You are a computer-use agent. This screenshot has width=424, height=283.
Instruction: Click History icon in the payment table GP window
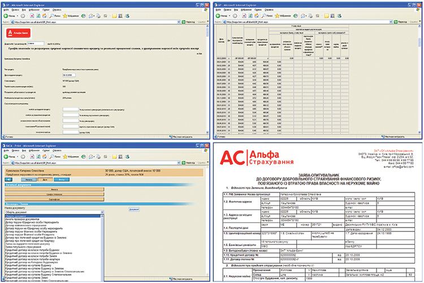(296, 16)
